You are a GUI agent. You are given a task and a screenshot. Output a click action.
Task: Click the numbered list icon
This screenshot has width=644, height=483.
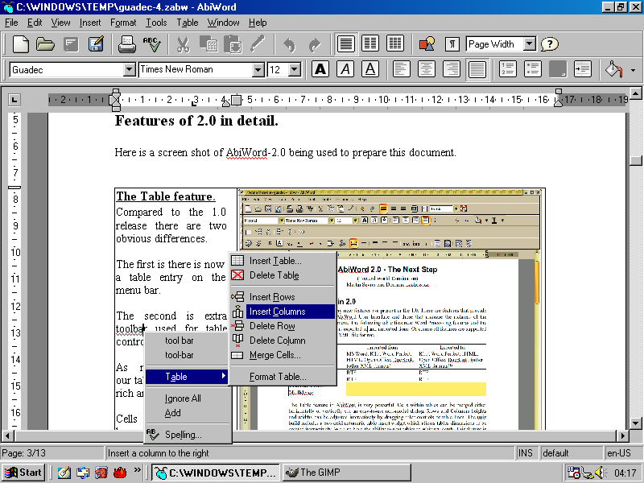click(507, 69)
